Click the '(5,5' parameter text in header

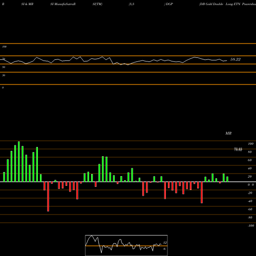(132, 4)
